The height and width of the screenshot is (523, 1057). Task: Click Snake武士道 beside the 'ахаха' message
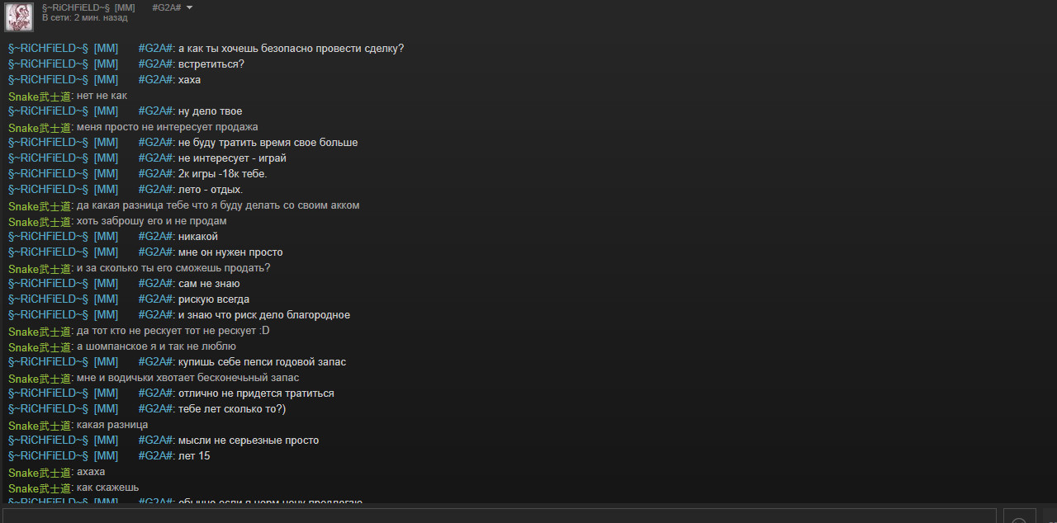pos(39,472)
